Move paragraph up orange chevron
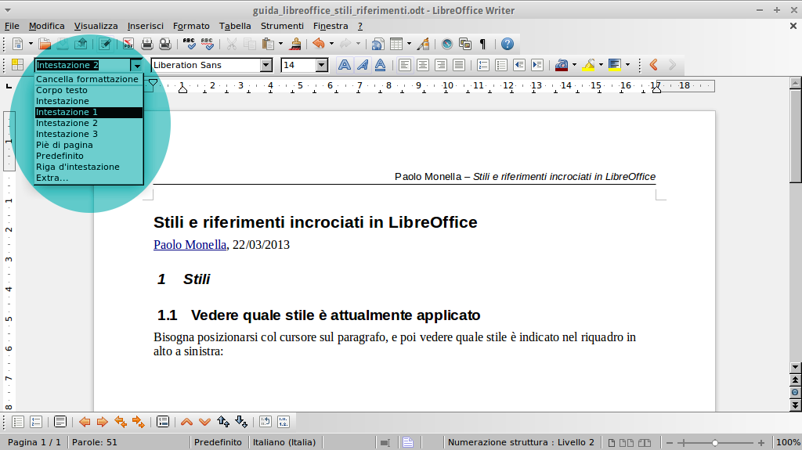Screen dimensions: 802x450 click(x=186, y=422)
